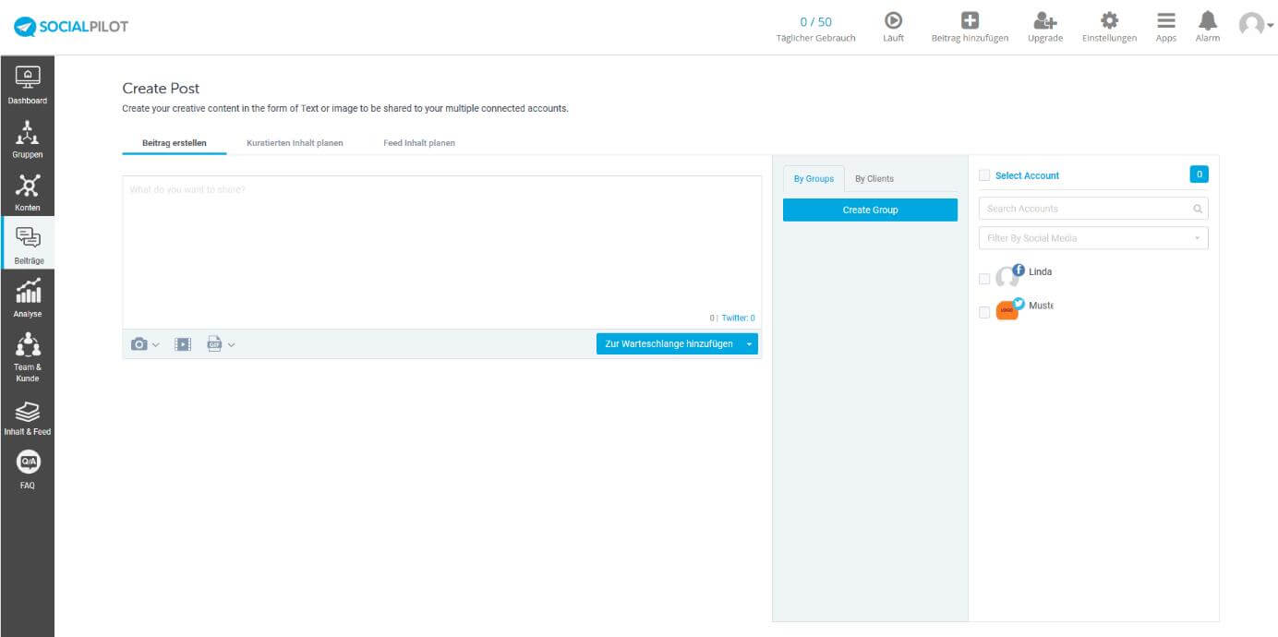
Task: Click Linda's Facebook account avatar
Action: click(1009, 275)
